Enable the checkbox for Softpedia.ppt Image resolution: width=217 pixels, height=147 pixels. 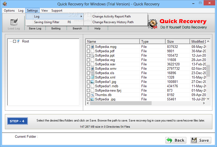click(x=89, y=56)
